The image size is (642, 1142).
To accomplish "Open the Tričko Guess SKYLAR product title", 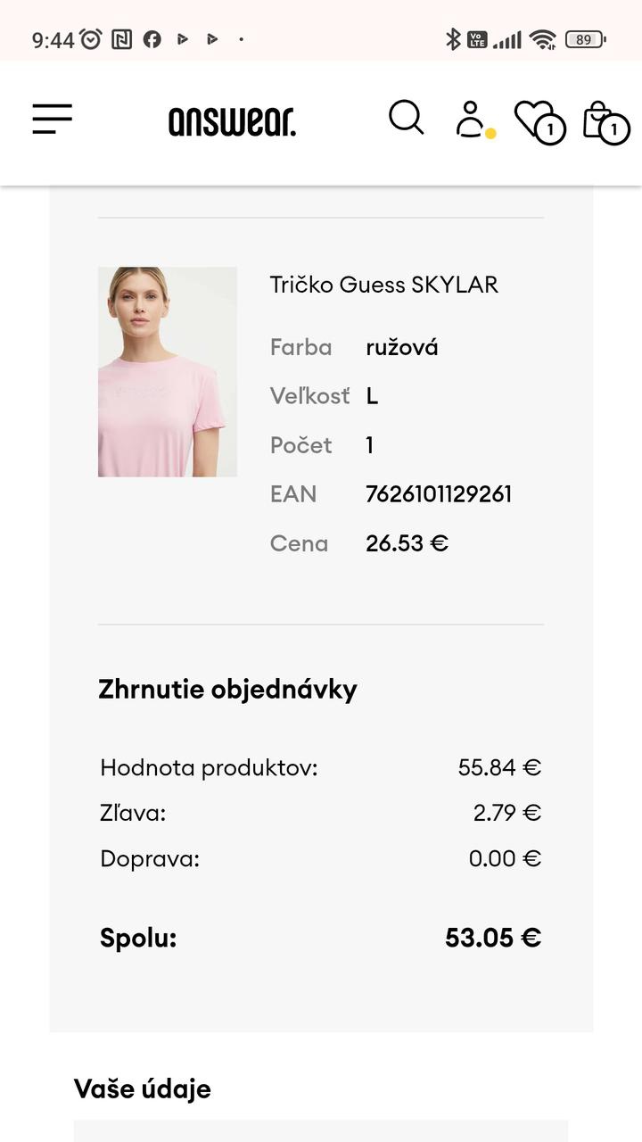I will tap(384, 285).
